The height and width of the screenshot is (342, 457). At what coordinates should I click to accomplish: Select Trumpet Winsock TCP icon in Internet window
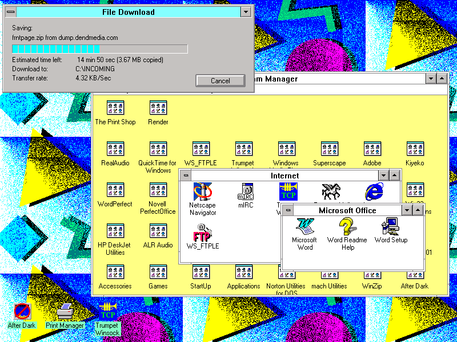coord(288,192)
